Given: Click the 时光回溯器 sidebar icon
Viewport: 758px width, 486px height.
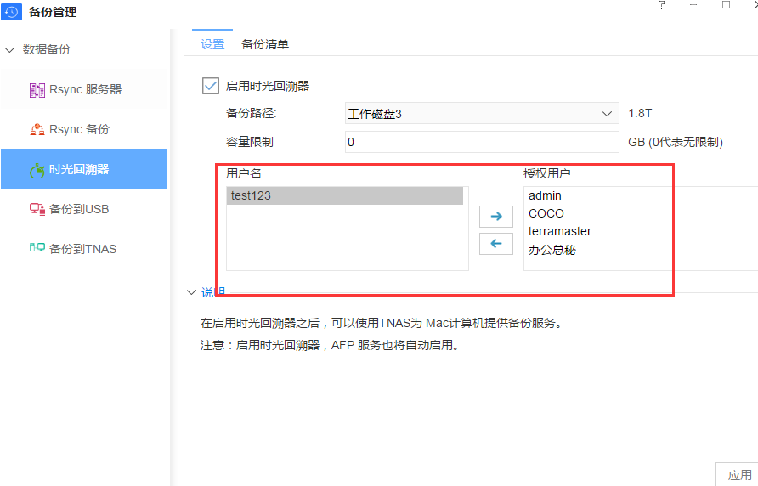Looking at the screenshot, I should [37, 170].
